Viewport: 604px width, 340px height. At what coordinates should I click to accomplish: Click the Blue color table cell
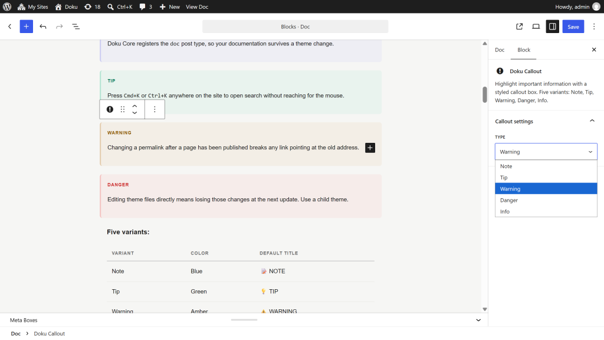[196, 271]
